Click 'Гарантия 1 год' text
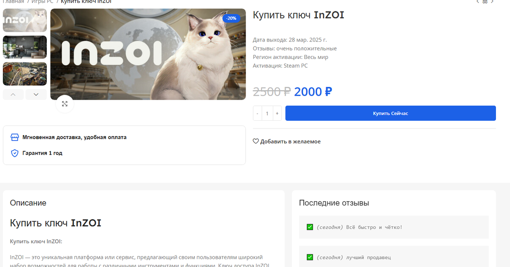Viewport: 510px width, 267px height. coord(42,153)
